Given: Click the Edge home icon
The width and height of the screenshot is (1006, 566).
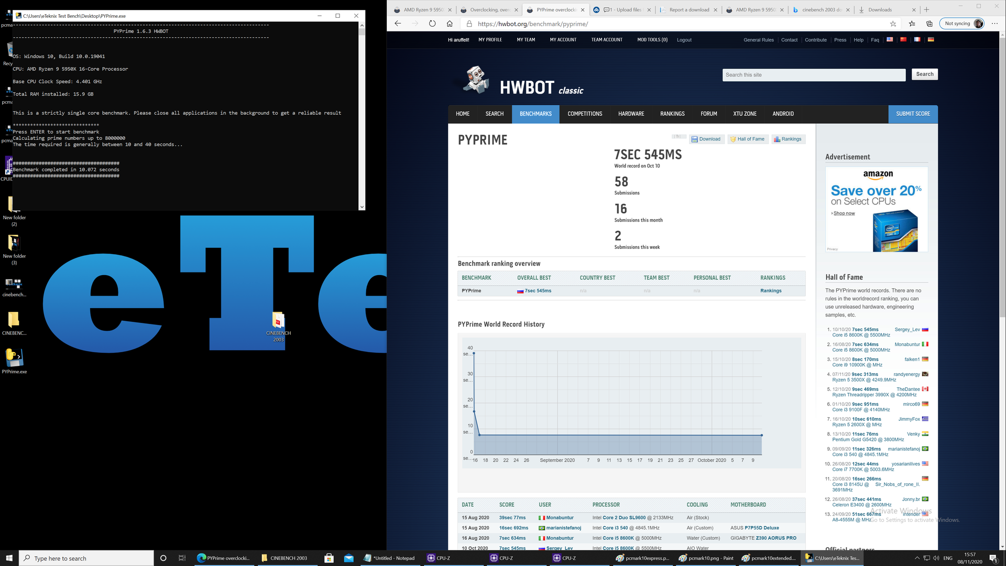Looking at the screenshot, I should point(450,24).
